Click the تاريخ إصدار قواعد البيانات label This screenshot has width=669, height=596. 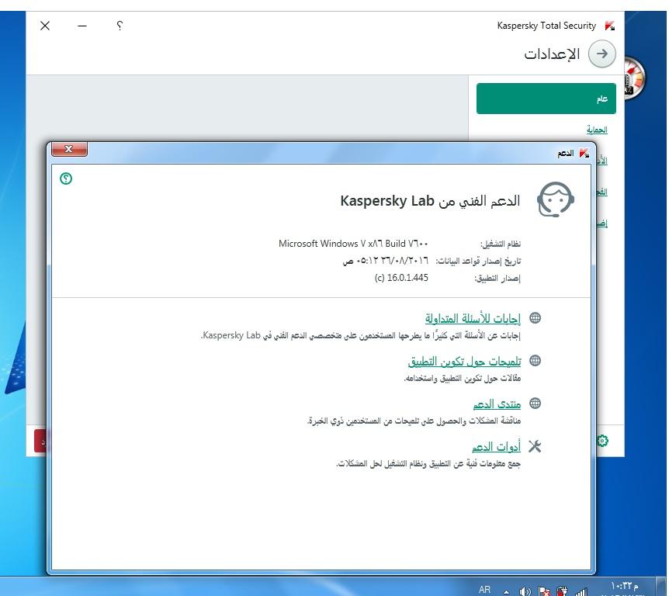478,261
